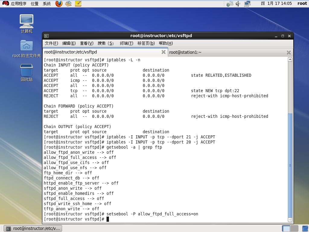
Task: Click the 'sftpd_enable_homedirs --> off' line
Action: [79, 193]
